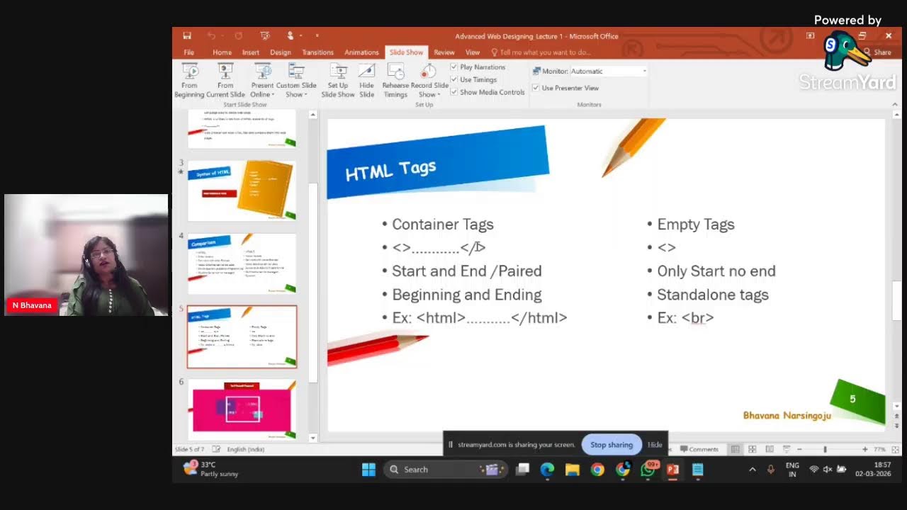Viewport: 907px width, 510px height.
Task: Click the taskbar Search box
Action: [x=444, y=469]
